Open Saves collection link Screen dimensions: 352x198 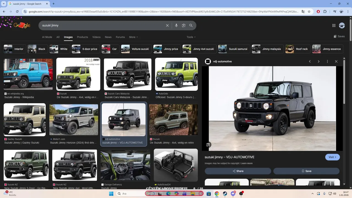339,36
